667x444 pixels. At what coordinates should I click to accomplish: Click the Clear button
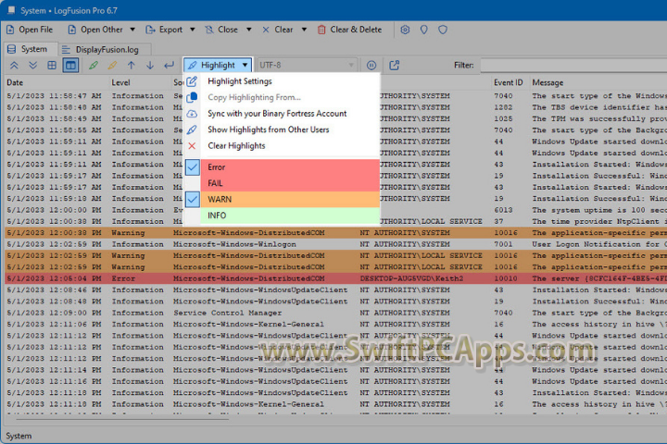tap(277, 30)
